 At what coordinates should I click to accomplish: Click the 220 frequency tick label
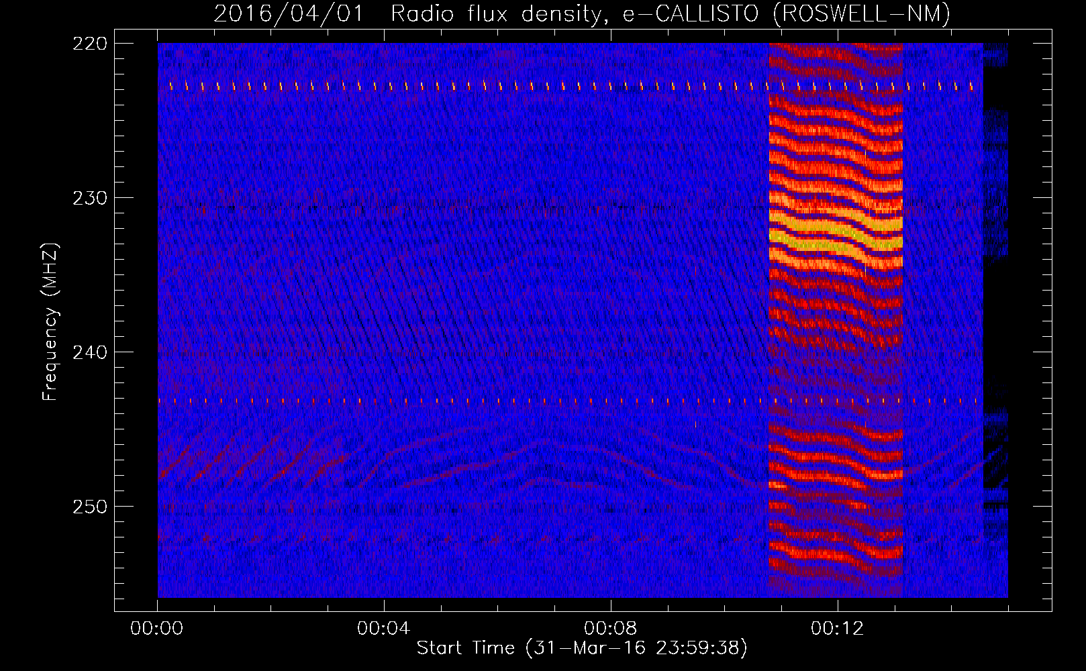pyautogui.click(x=90, y=44)
